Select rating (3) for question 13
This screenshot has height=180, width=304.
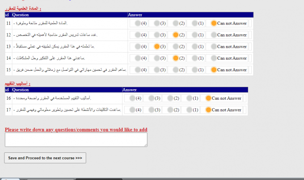[x=156, y=46]
